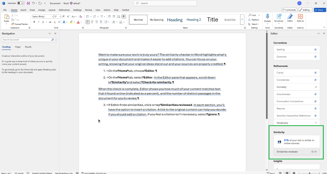Click the Share button
This screenshot has height=174, width=327.
[x=320, y=10]
